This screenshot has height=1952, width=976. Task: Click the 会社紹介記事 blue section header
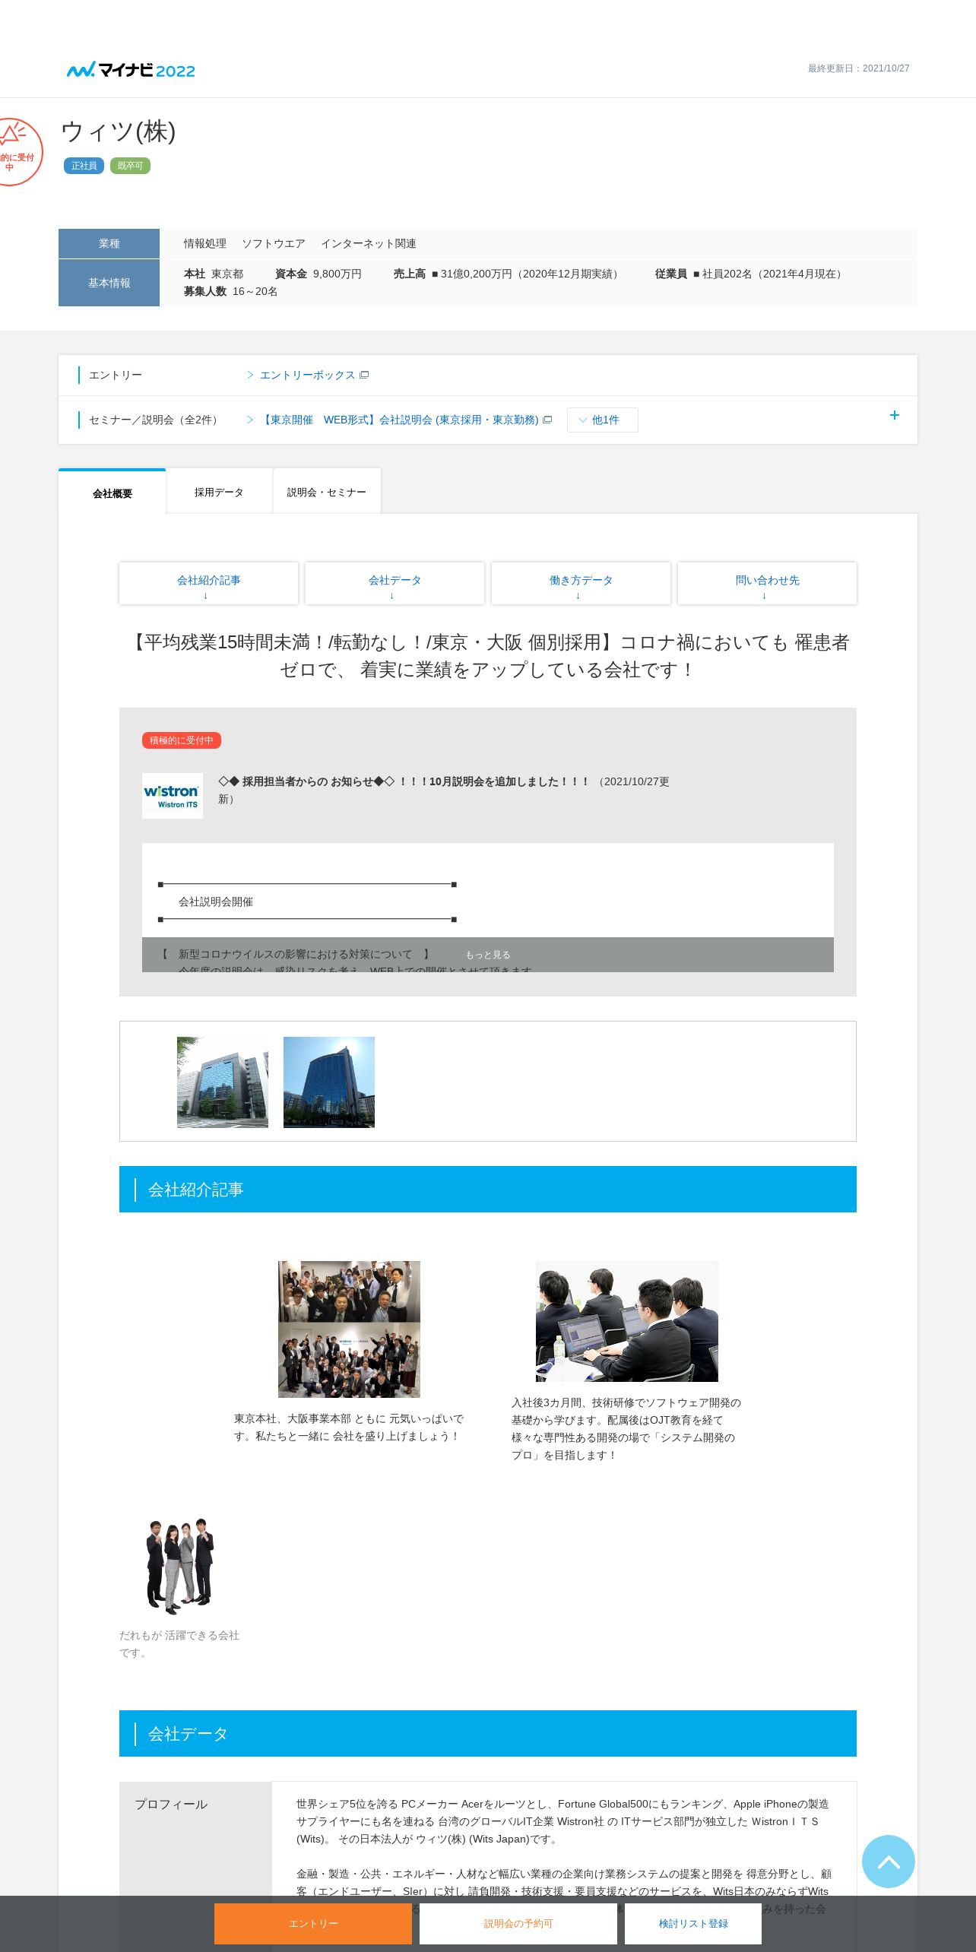pos(488,1189)
